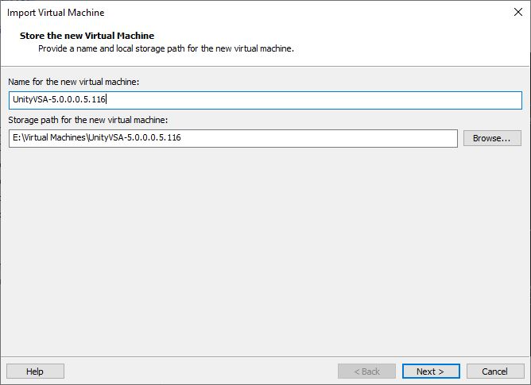Click the 'Name for the new virtual machine' label
This screenshot has height=385, width=531.
coord(73,82)
